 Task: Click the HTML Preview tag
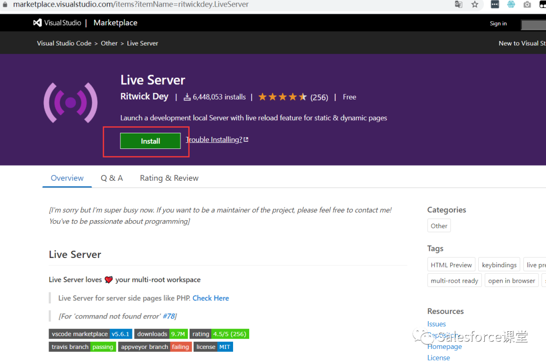(451, 264)
